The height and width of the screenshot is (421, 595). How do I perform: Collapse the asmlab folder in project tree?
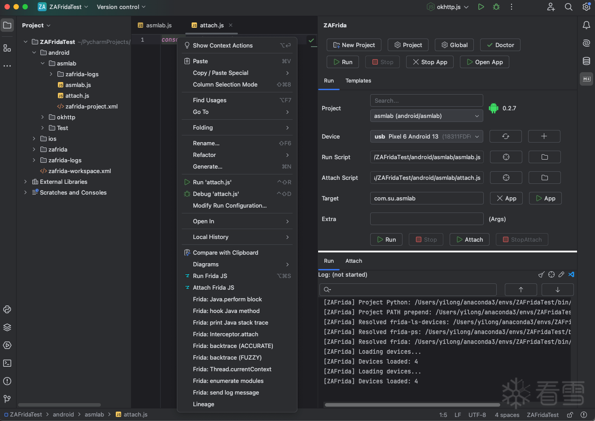click(x=43, y=63)
